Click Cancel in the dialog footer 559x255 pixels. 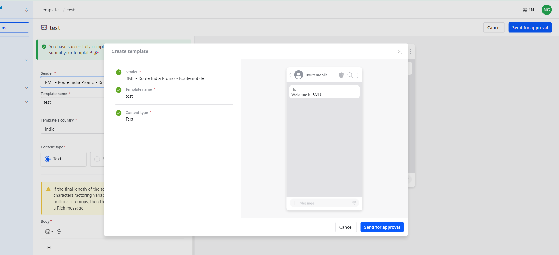pos(346,227)
